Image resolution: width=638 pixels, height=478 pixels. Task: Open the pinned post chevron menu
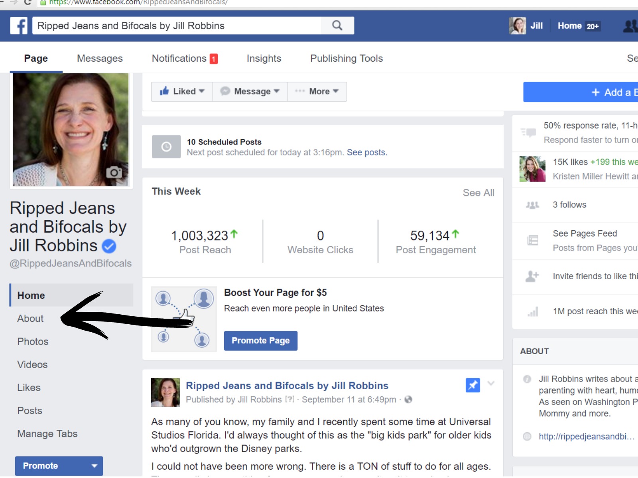[491, 384]
